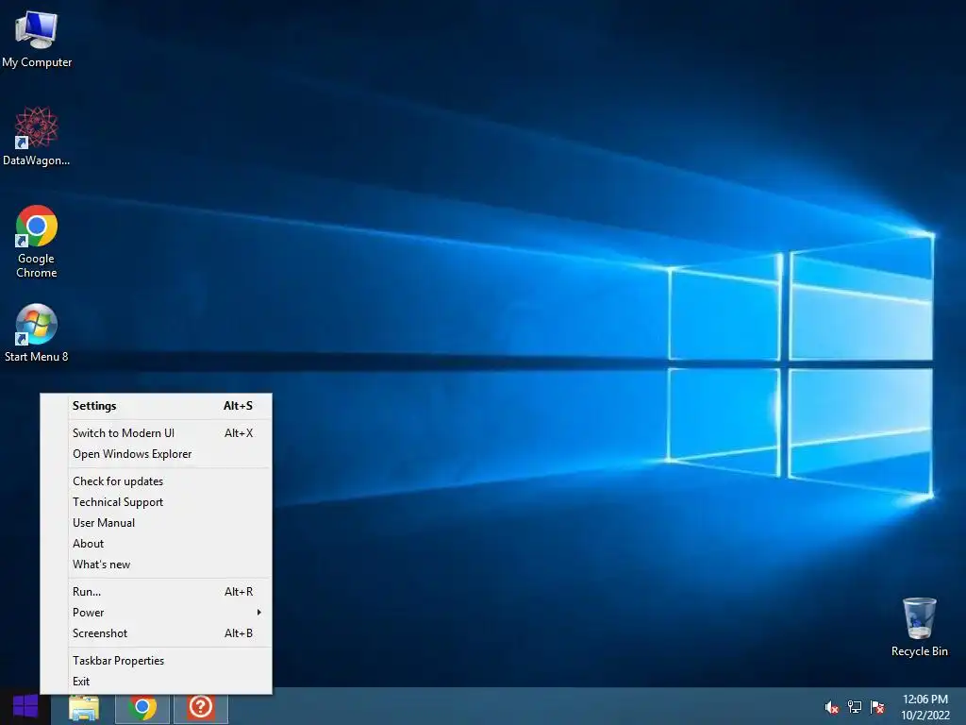Viewport: 966px width, 725px height.
Task: Select the DataWagon desktop shortcut
Action: tap(37, 136)
